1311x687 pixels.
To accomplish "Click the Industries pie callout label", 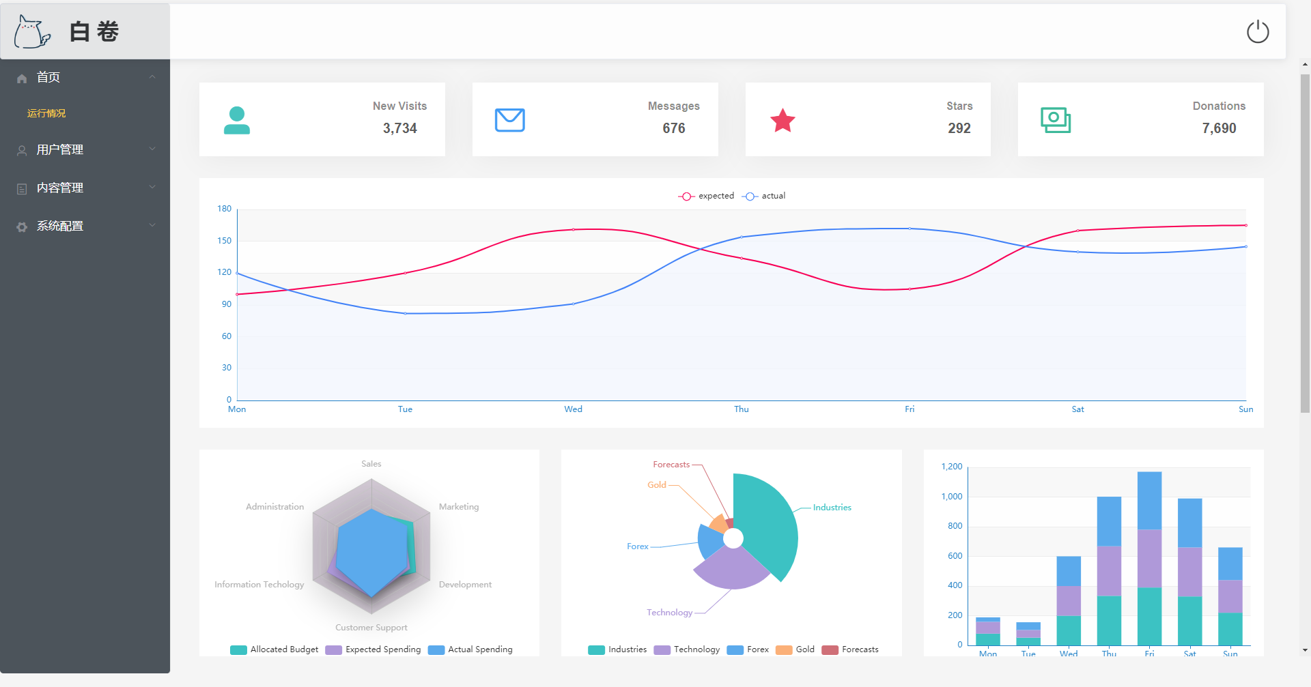I will click(x=832, y=508).
